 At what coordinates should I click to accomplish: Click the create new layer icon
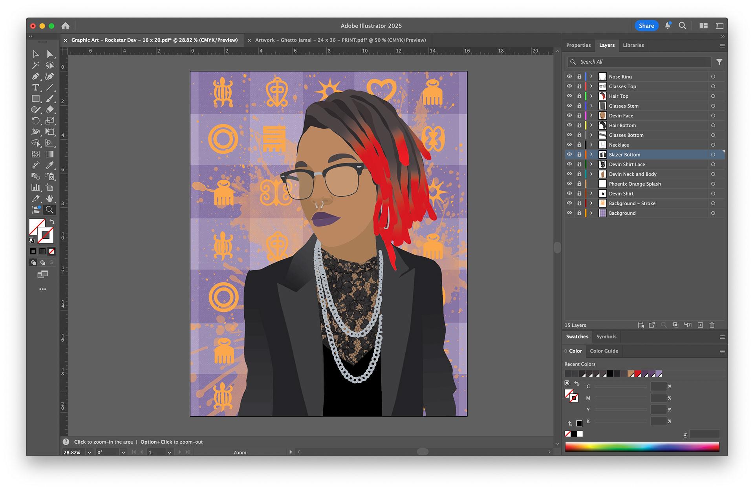click(700, 325)
